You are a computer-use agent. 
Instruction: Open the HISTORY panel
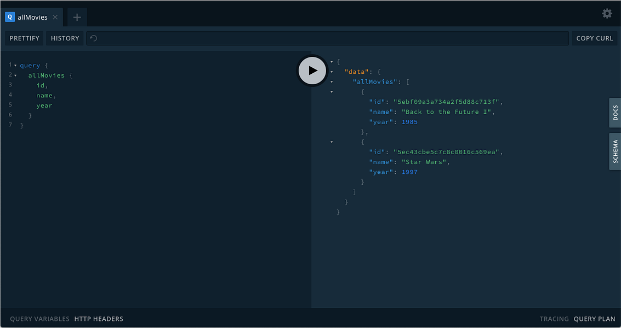pyautogui.click(x=65, y=38)
